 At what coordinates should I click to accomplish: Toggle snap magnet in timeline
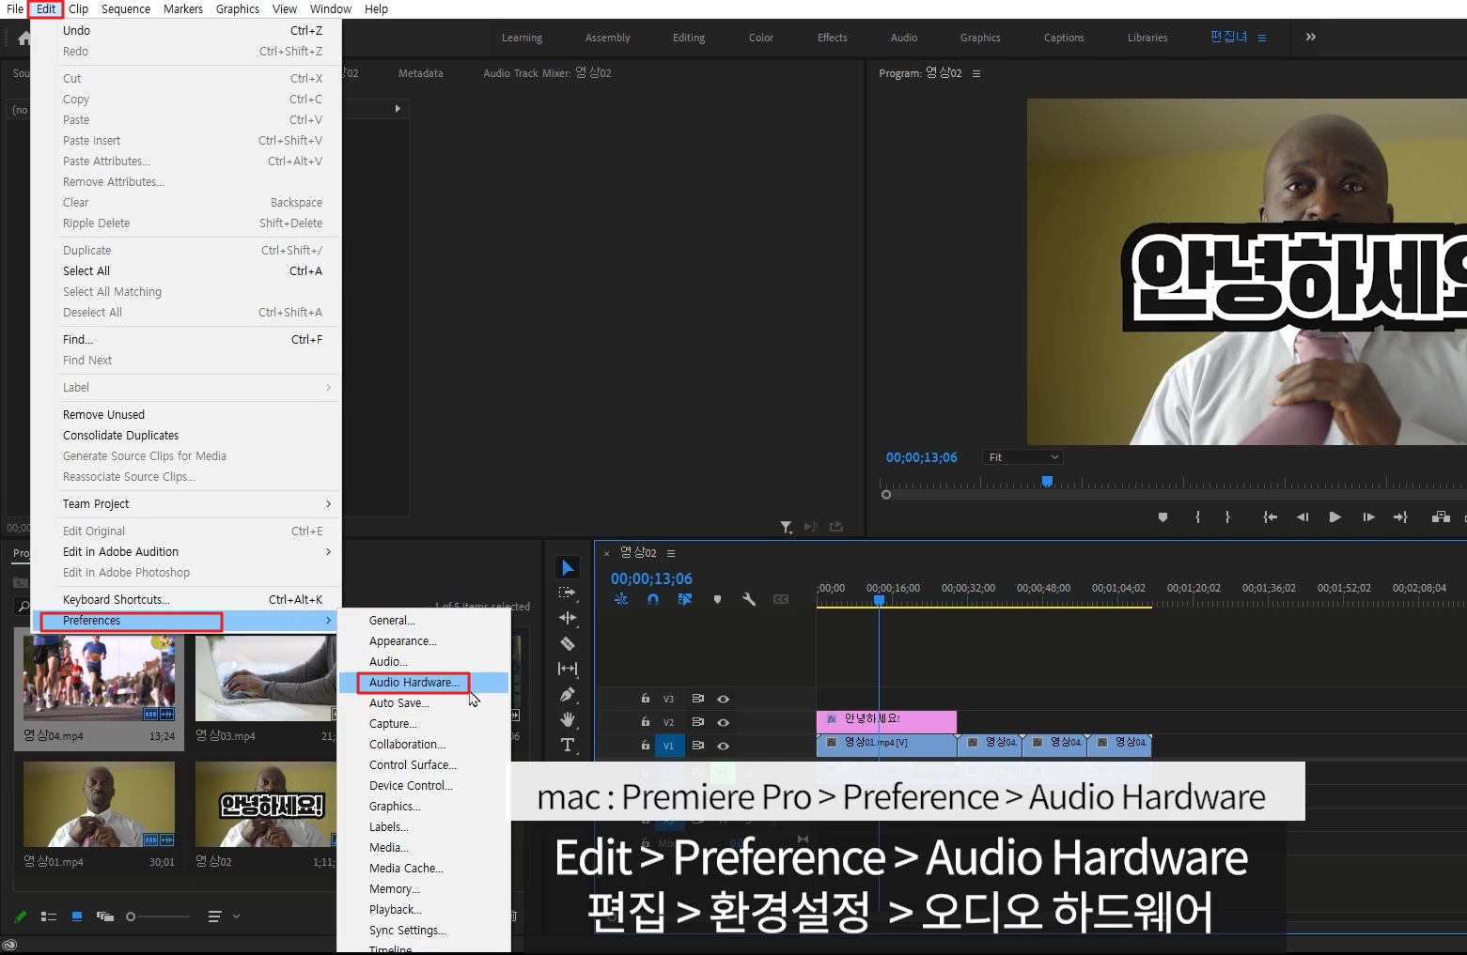click(x=653, y=599)
